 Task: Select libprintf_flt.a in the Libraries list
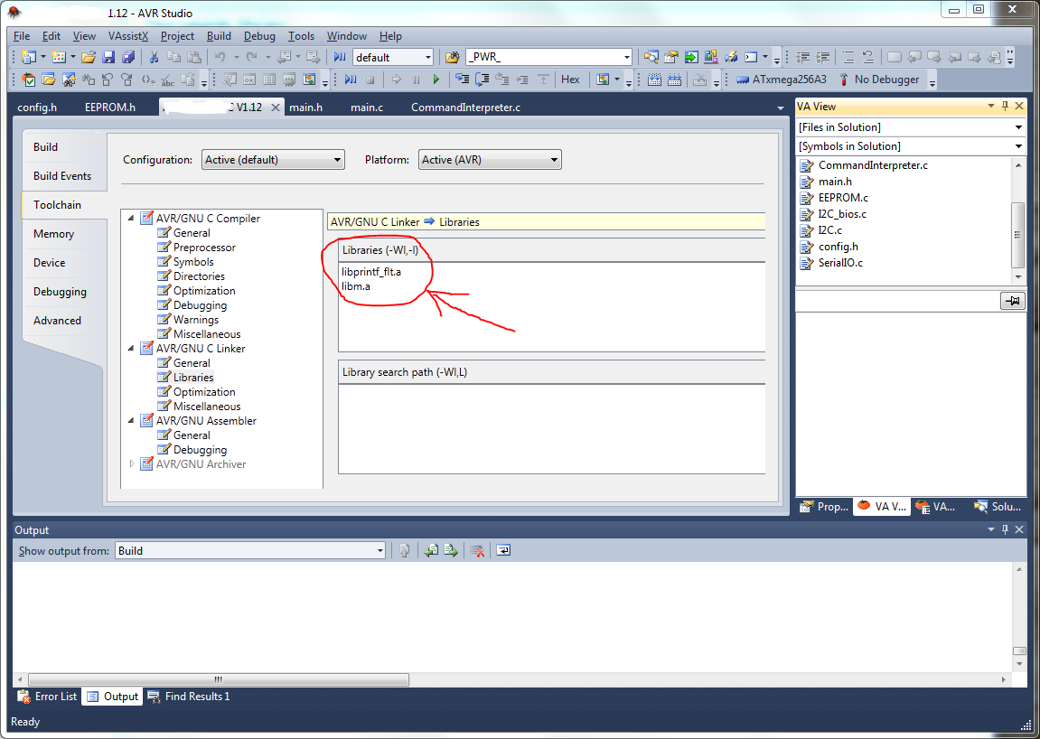(x=371, y=272)
